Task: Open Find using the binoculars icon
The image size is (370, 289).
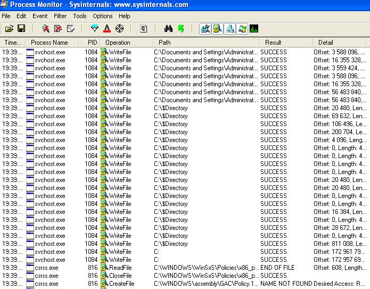Action: tap(168, 29)
